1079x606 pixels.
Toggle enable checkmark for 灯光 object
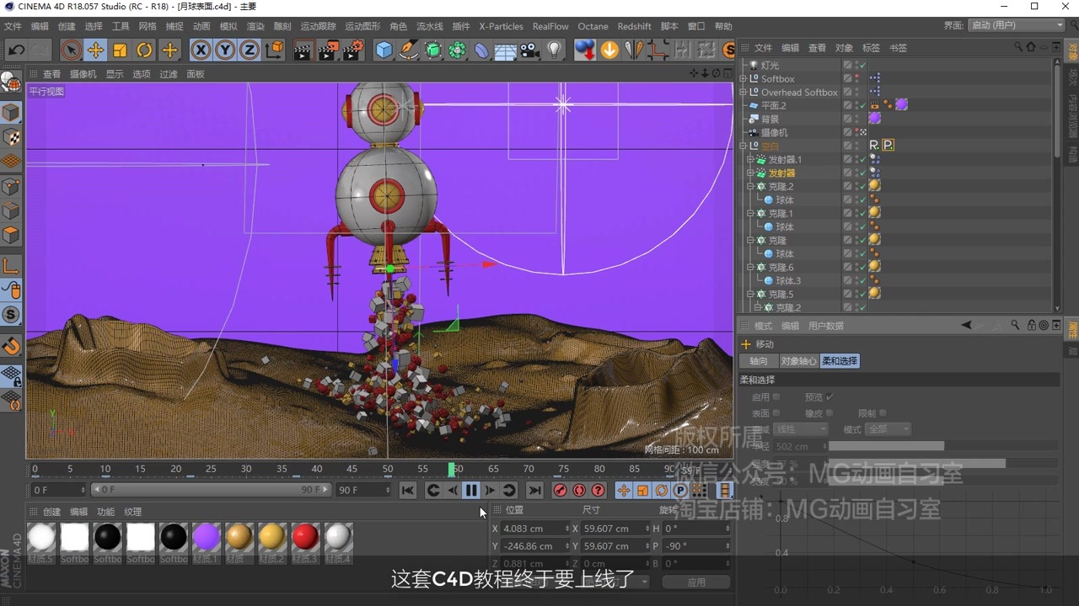(862, 65)
